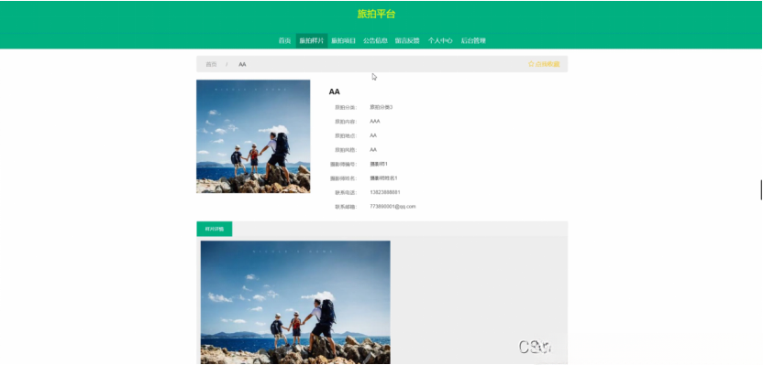Click the phone number 13823888881

(x=385, y=192)
